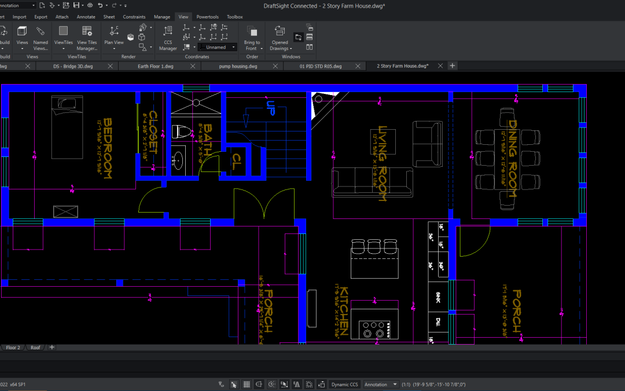625x391 pixels.
Task: Toggle Dynamic CCS button
Action: [x=345, y=385]
